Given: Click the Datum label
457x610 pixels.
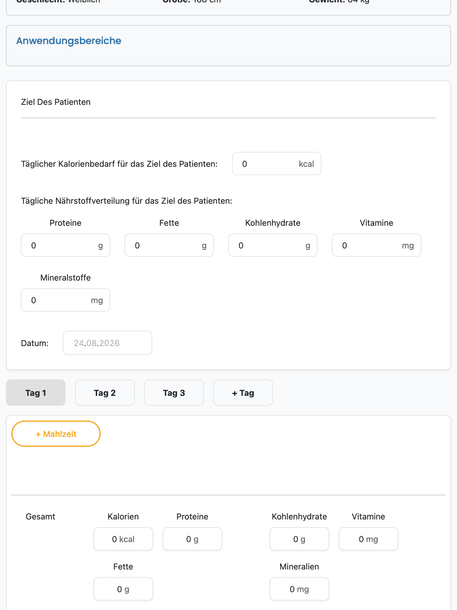Looking at the screenshot, I should (35, 343).
